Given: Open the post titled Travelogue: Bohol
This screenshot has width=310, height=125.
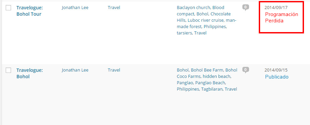Looking at the screenshot, I should coord(30,73).
